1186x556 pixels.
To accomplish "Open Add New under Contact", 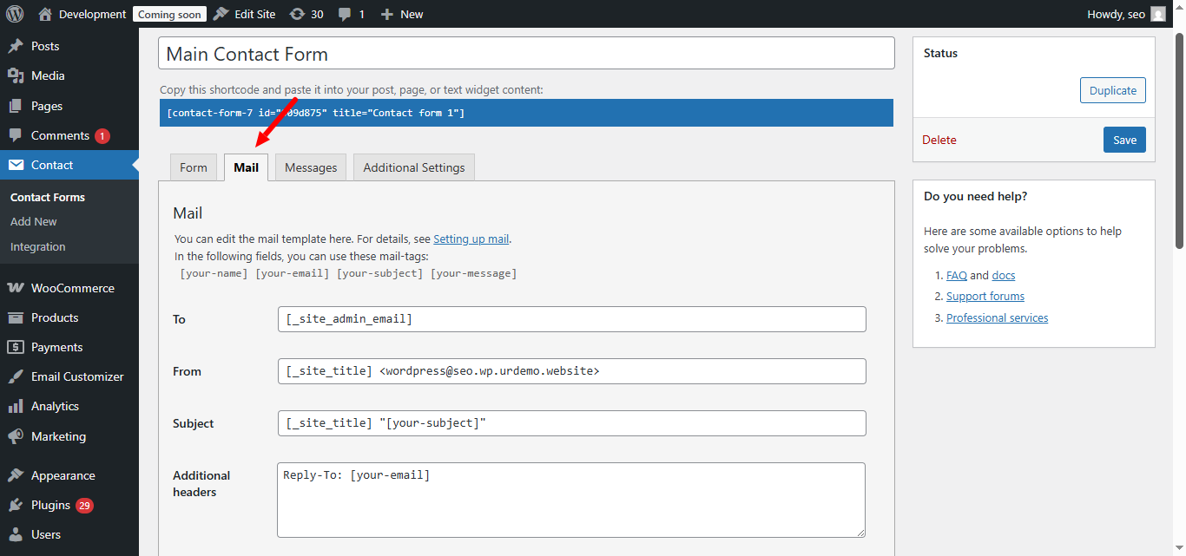I will [x=34, y=221].
